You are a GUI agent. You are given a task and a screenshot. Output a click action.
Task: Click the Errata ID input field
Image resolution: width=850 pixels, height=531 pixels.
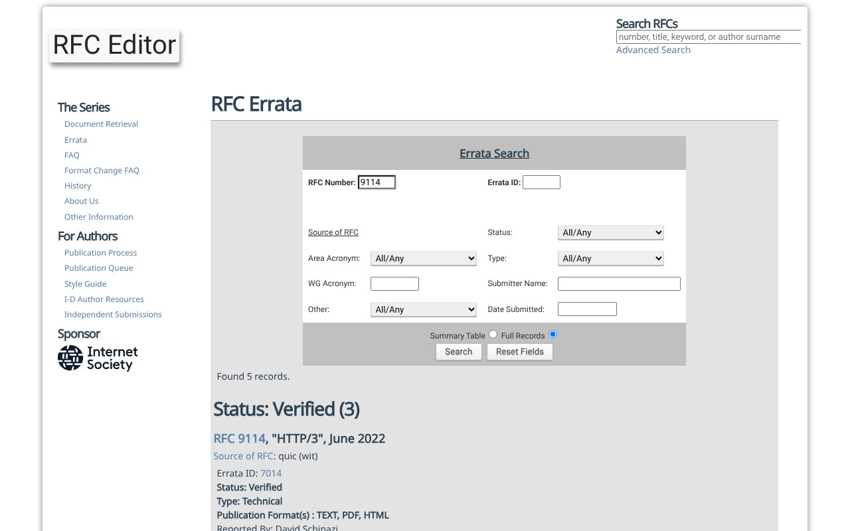coord(541,182)
